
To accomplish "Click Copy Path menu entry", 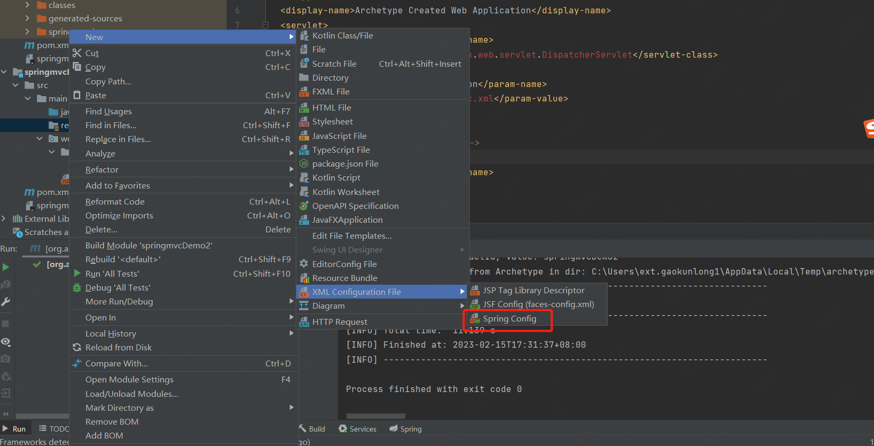I will pos(183,81).
